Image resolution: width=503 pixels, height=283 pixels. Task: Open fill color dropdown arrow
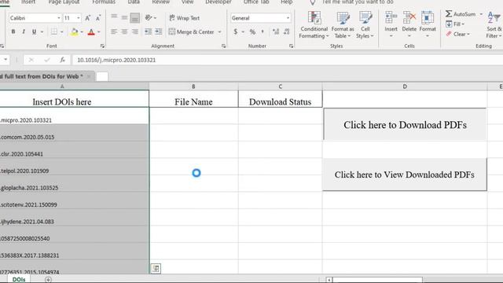coord(82,31)
